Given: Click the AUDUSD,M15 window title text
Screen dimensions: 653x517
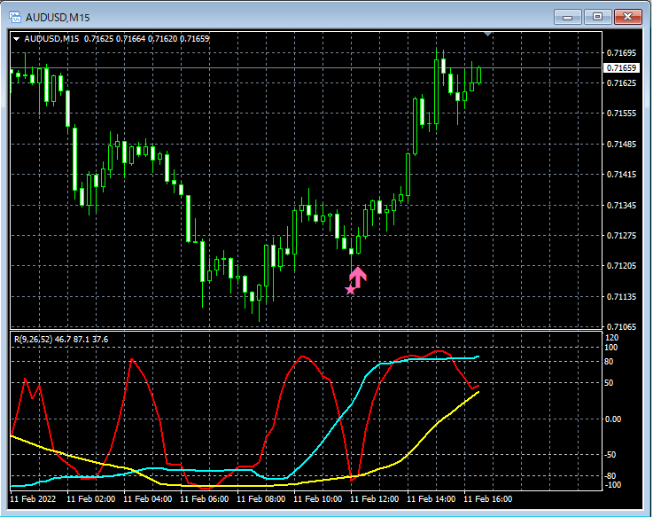Looking at the screenshot, I should [58, 18].
